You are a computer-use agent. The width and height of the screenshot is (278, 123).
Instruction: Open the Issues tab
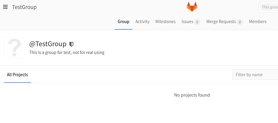(x=191, y=22)
